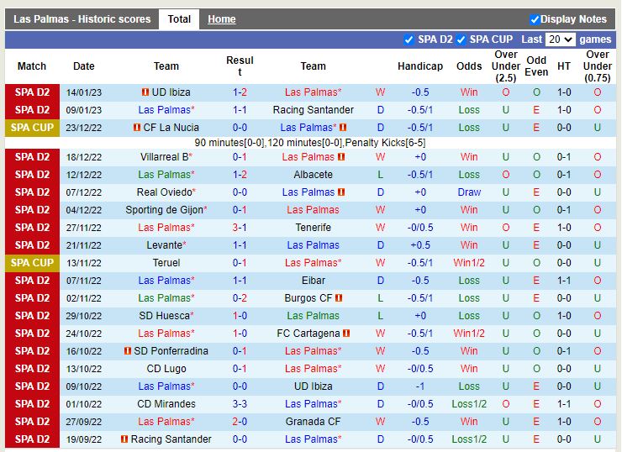622x452 pixels.
Task: Click red card icon in Real Oviedo row
Action: pyautogui.click(x=341, y=192)
